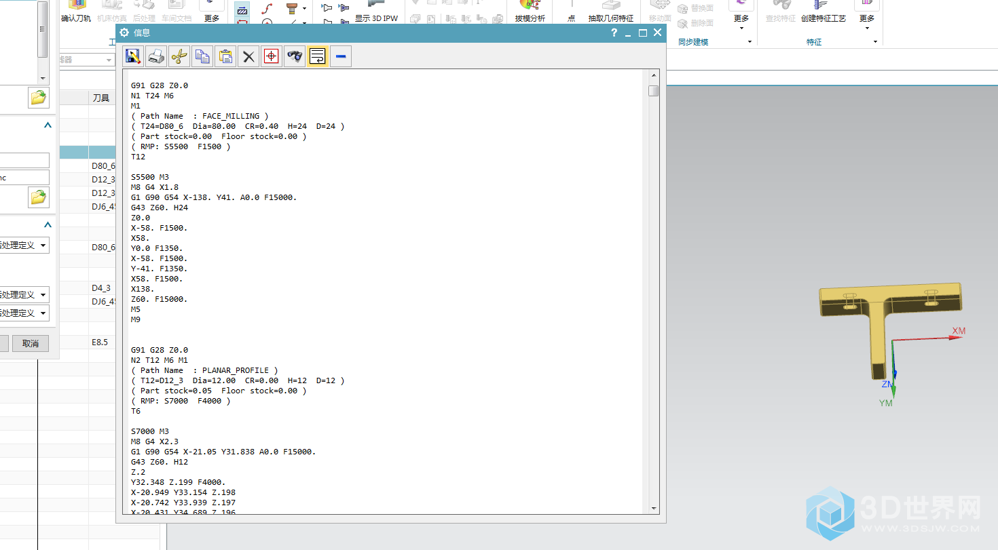Click the Information window gear icon

click(124, 33)
